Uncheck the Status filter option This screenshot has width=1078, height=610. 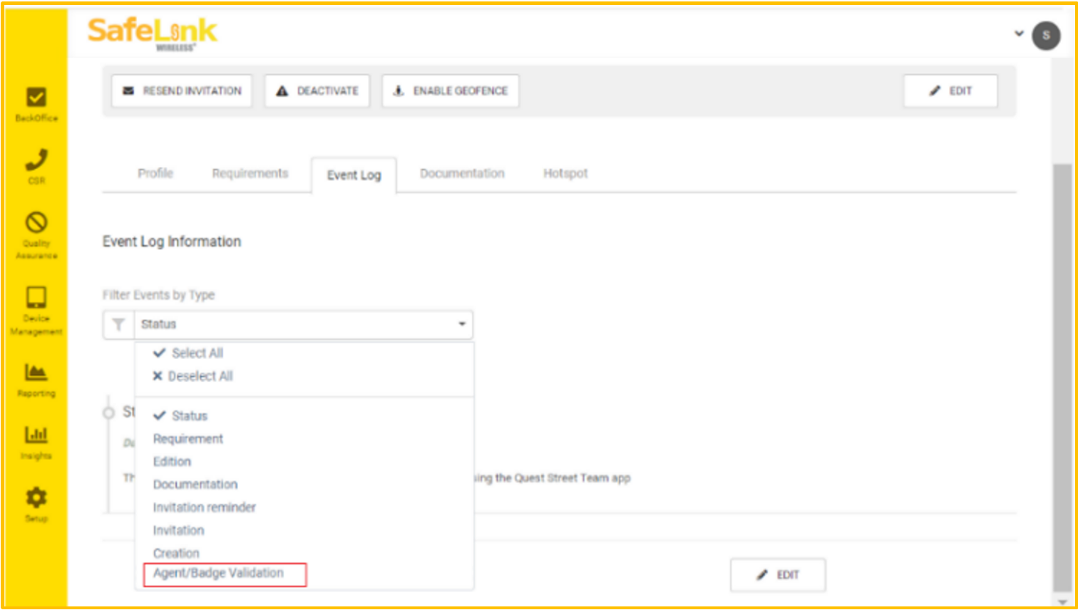point(180,415)
